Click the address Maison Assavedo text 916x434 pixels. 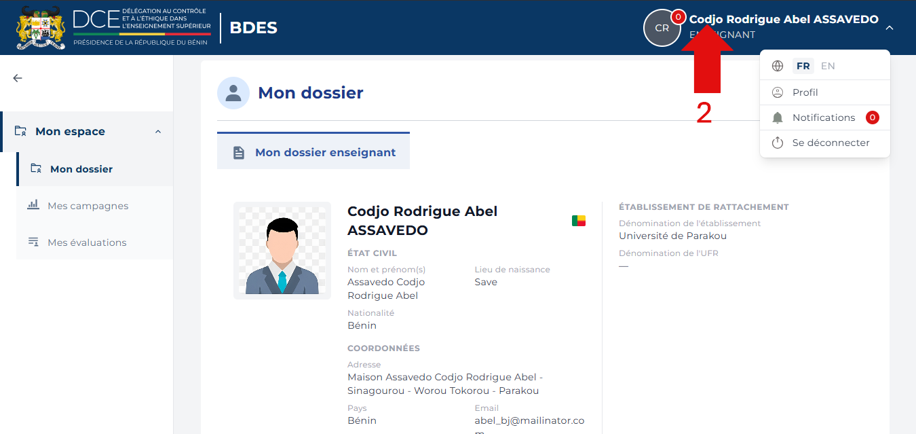(445, 384)
